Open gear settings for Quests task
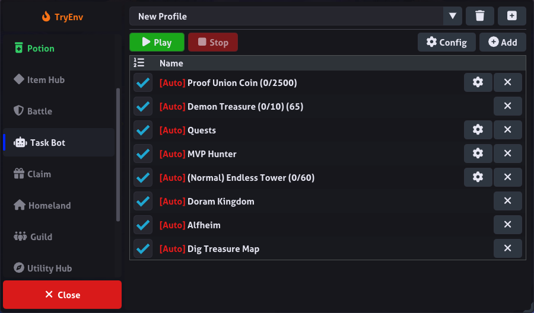 point(478,130)
